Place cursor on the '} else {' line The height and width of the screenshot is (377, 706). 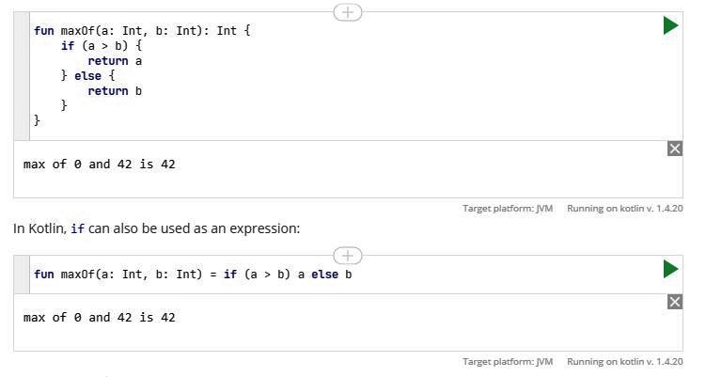coord(87,76)
